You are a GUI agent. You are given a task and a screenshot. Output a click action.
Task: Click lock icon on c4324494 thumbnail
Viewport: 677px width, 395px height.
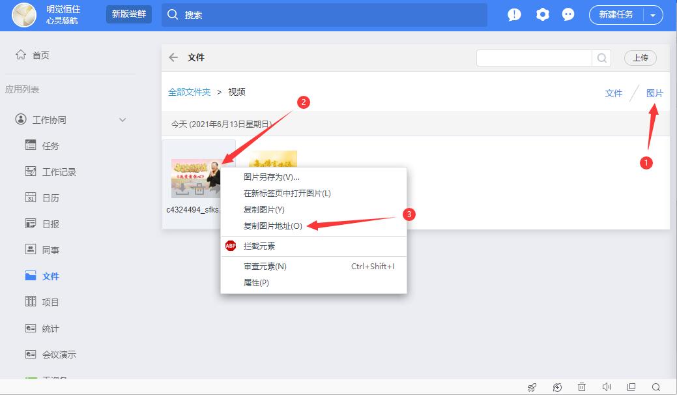pyautogui.click(x=199, y=188)
